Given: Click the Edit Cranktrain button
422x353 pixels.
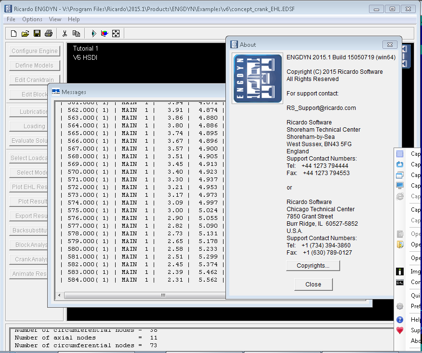Looking at the screenshot, I should coord(35,80).
